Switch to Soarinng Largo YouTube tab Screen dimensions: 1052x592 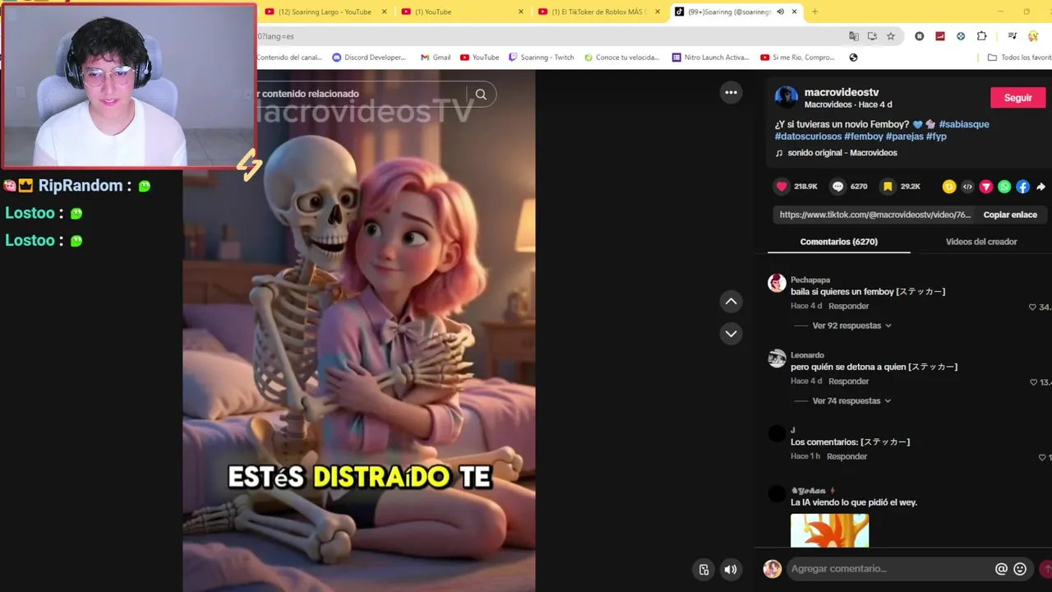[325, 12]
